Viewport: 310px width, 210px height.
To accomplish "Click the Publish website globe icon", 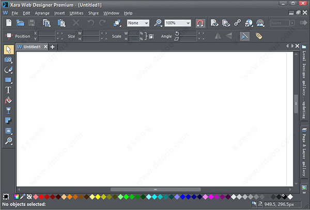I will click(x=249, y=23).
